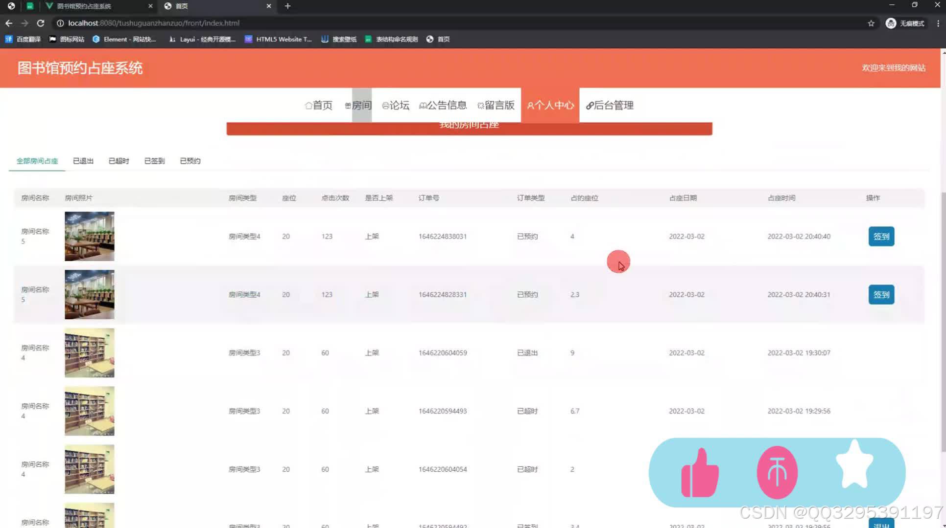The height and width of the screenshot is (528, 946).
Task: Click the 首页 (Home) navigation icon
Action: (x=318, y=105)
